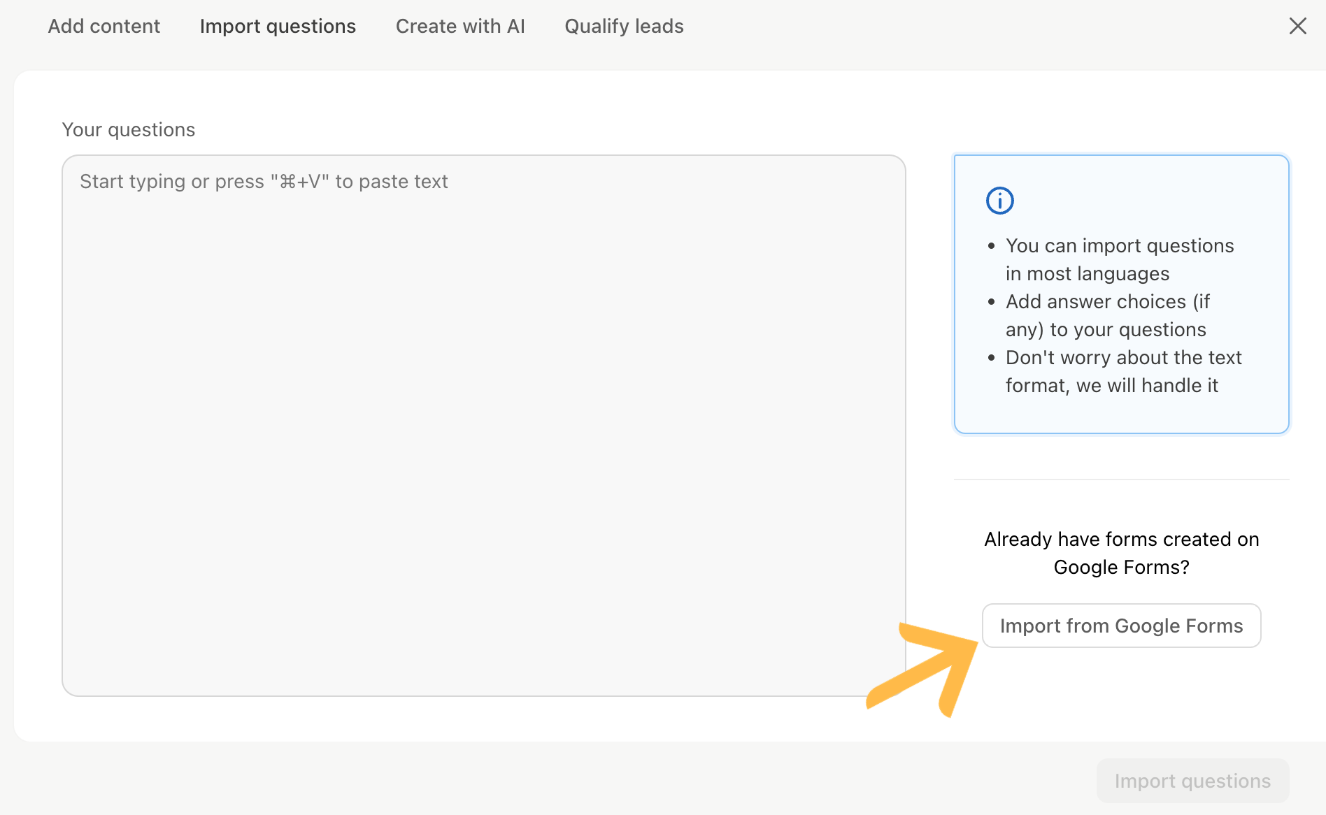The height and width of the screenshot is (815, 1326).
Task: Go to the Qualify leads tab
Action: coord(624,26)
